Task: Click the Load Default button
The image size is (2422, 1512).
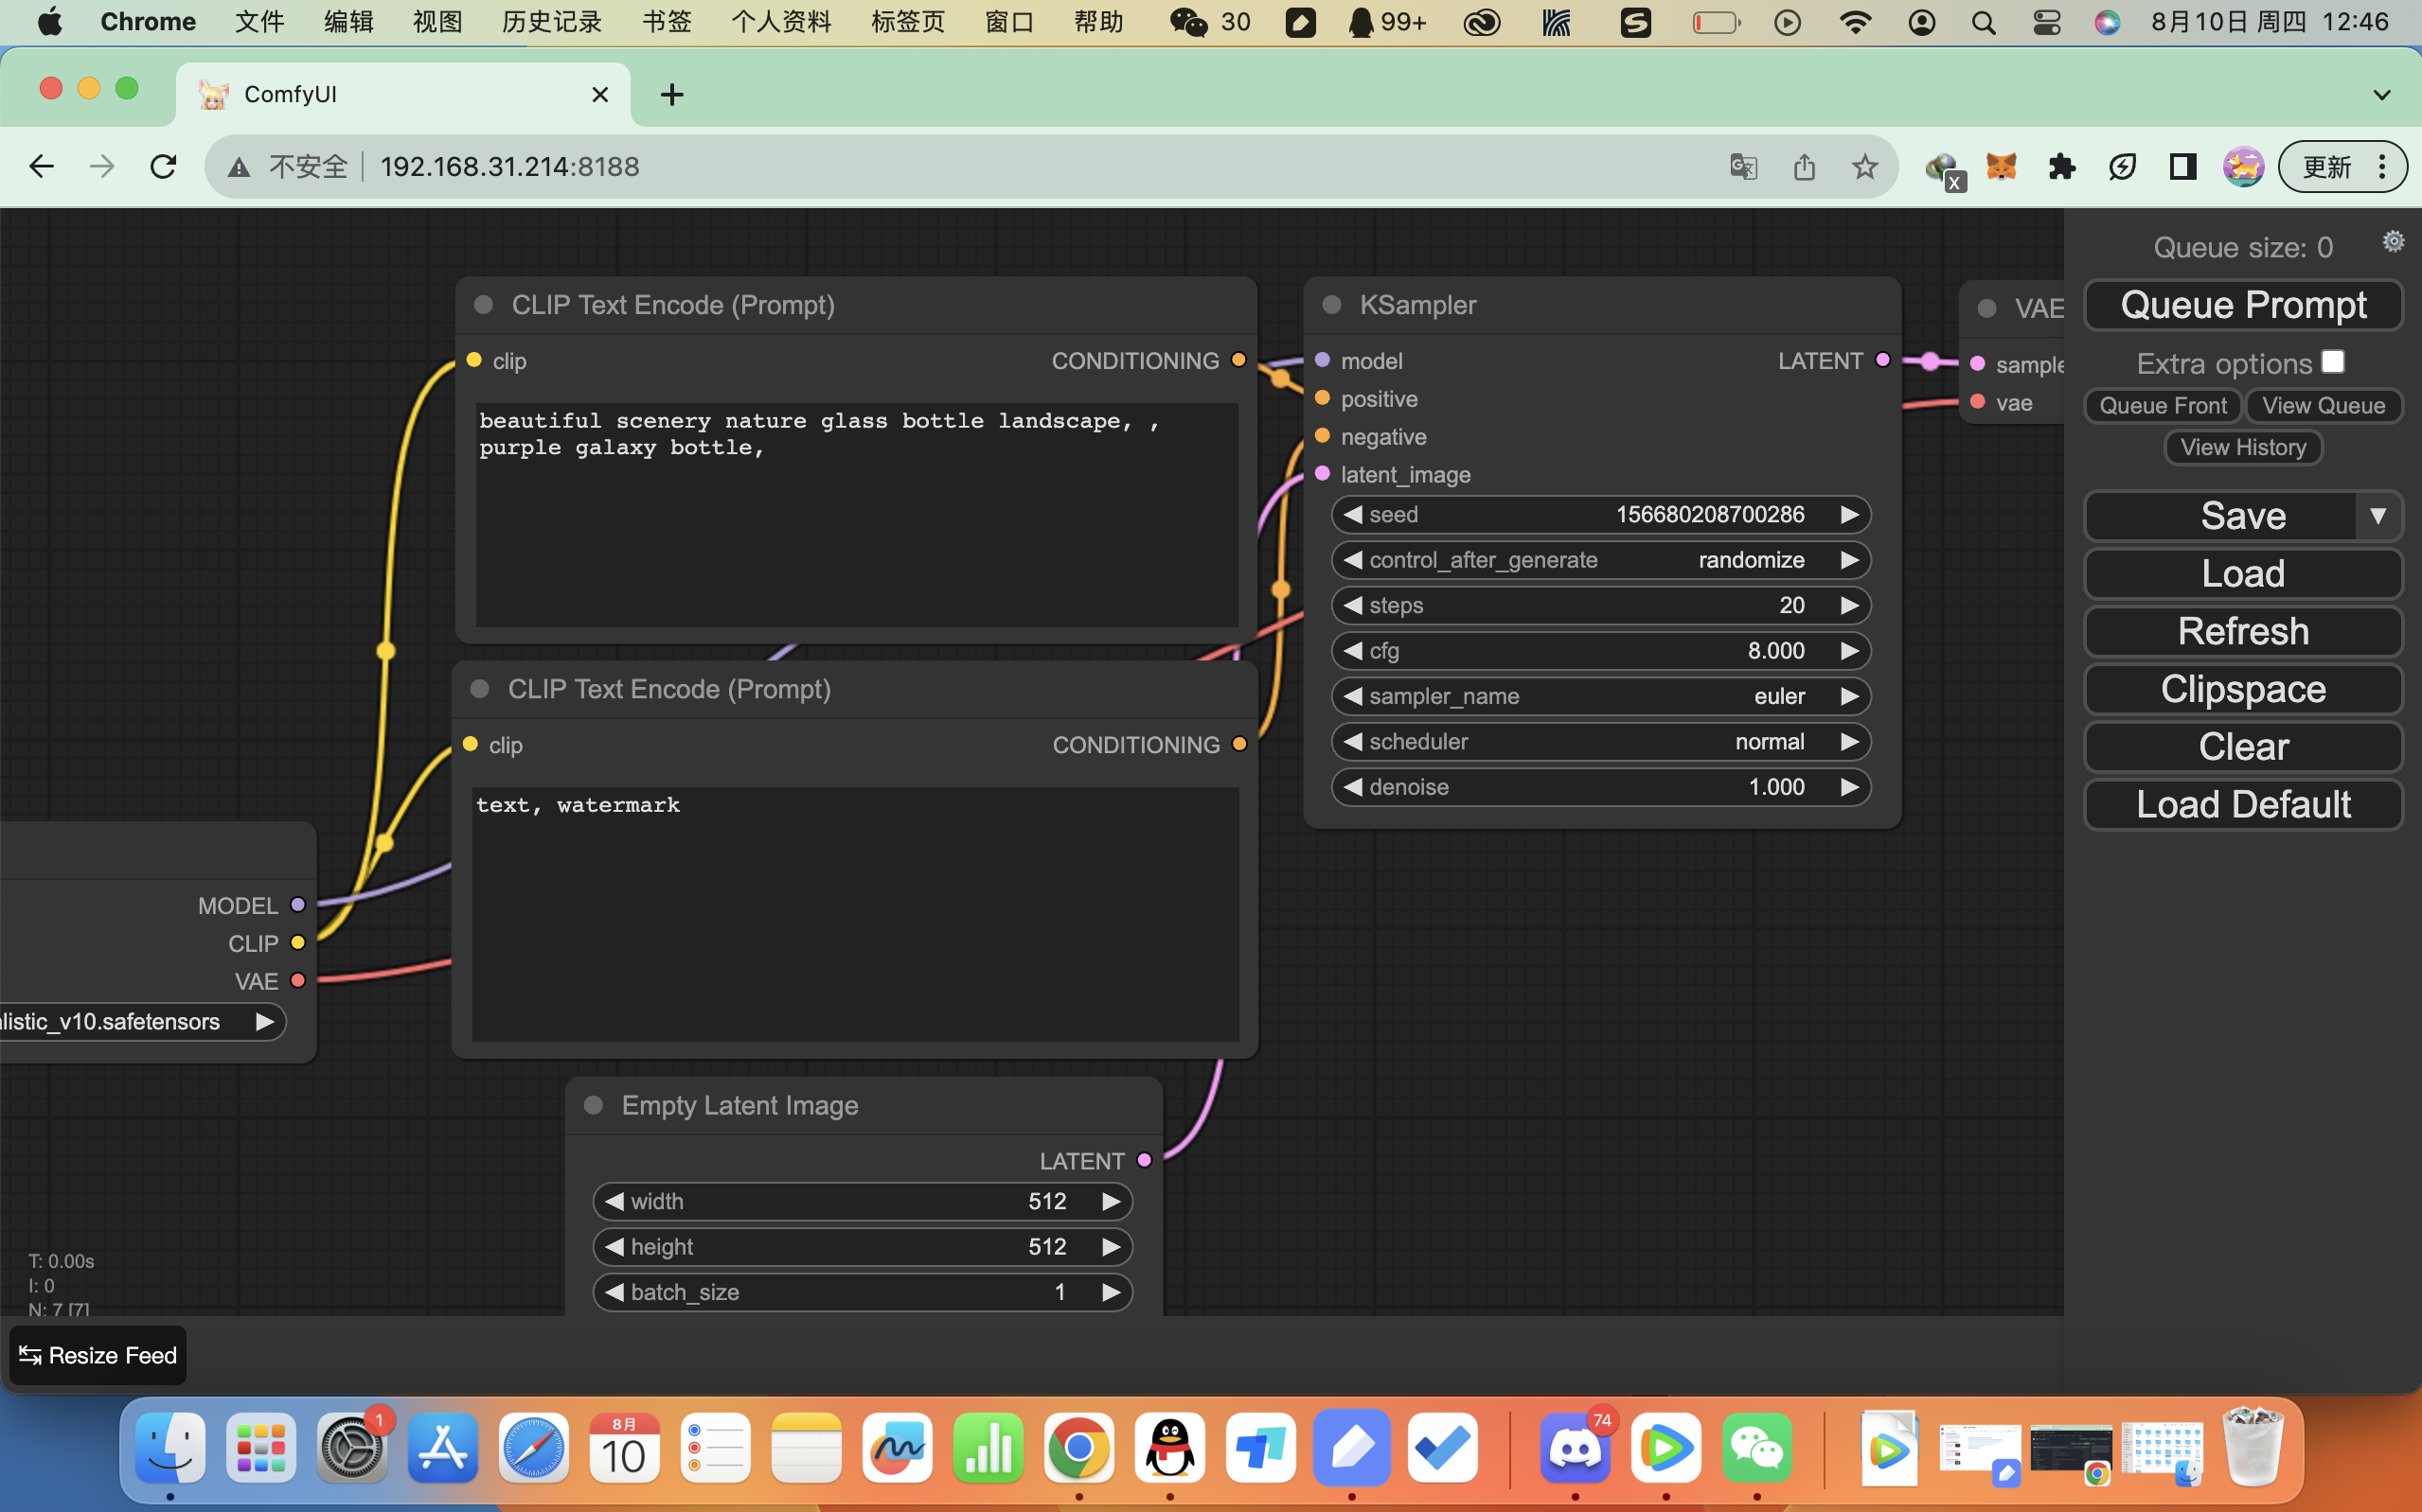Action: (x=2243, y=805)
